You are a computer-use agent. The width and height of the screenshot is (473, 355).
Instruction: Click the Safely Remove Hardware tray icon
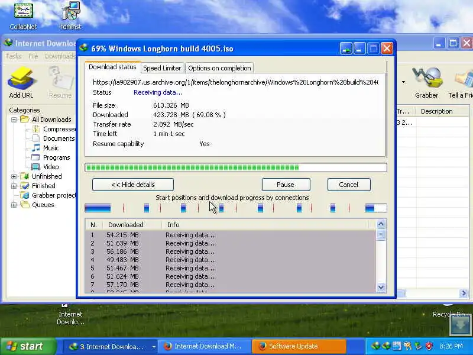(x=418, y=346)
